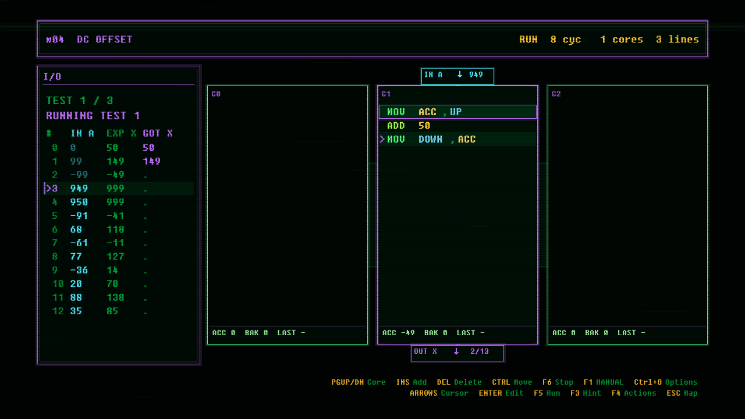
Task: Click INS Add shortcut
Action: (411, 382)
